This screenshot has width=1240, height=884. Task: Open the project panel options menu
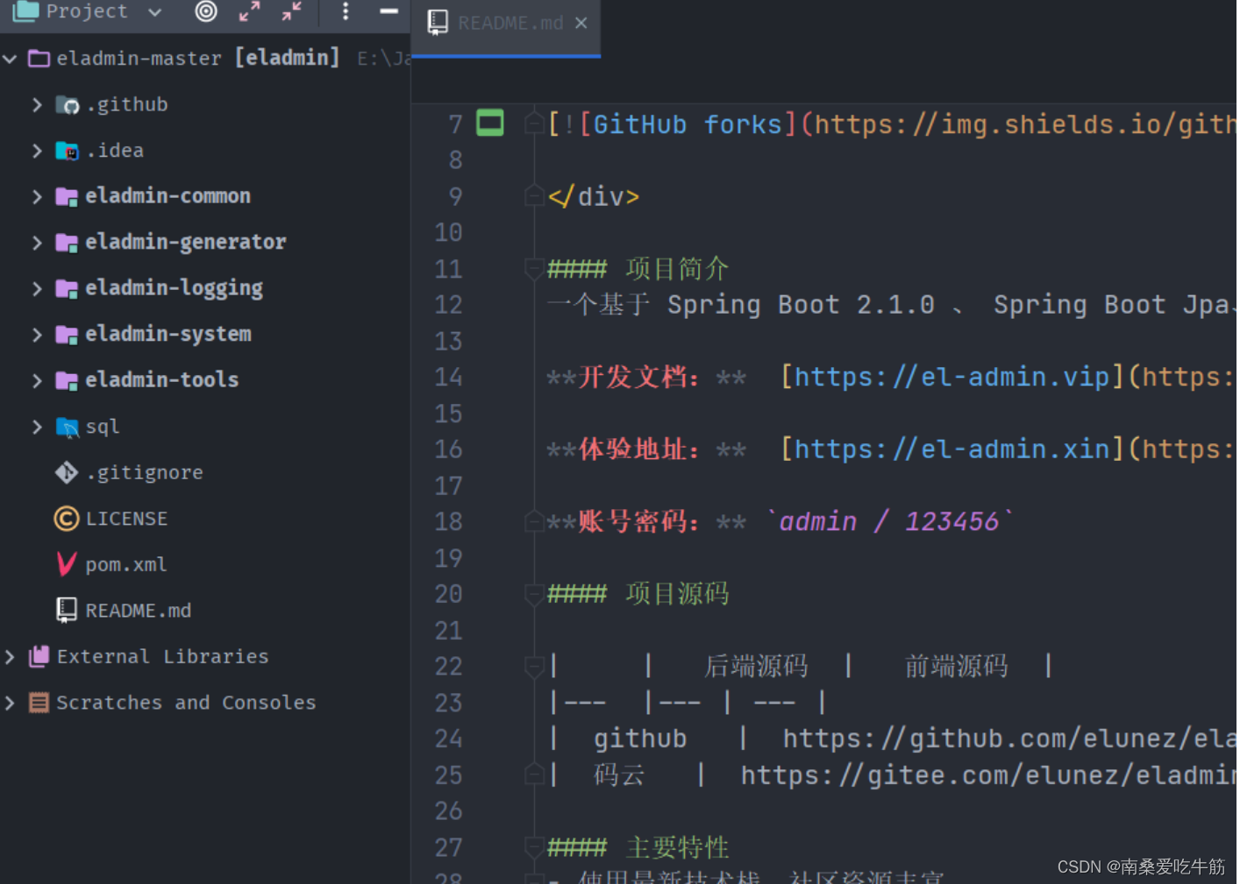(346, 11)
